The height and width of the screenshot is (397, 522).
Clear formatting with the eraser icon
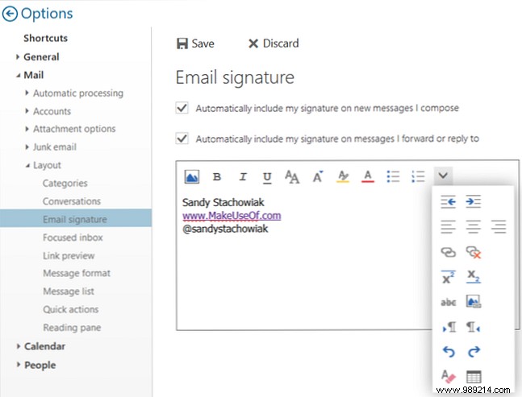click(x=448, y=376)
